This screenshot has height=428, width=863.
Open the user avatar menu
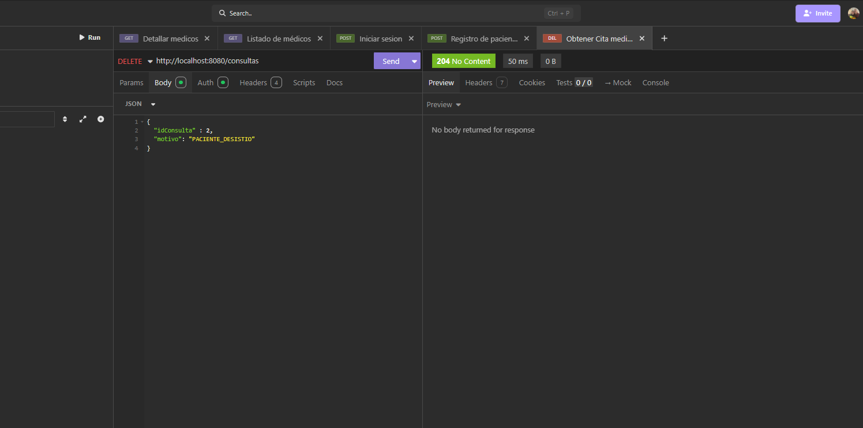[x=854, y=13]
